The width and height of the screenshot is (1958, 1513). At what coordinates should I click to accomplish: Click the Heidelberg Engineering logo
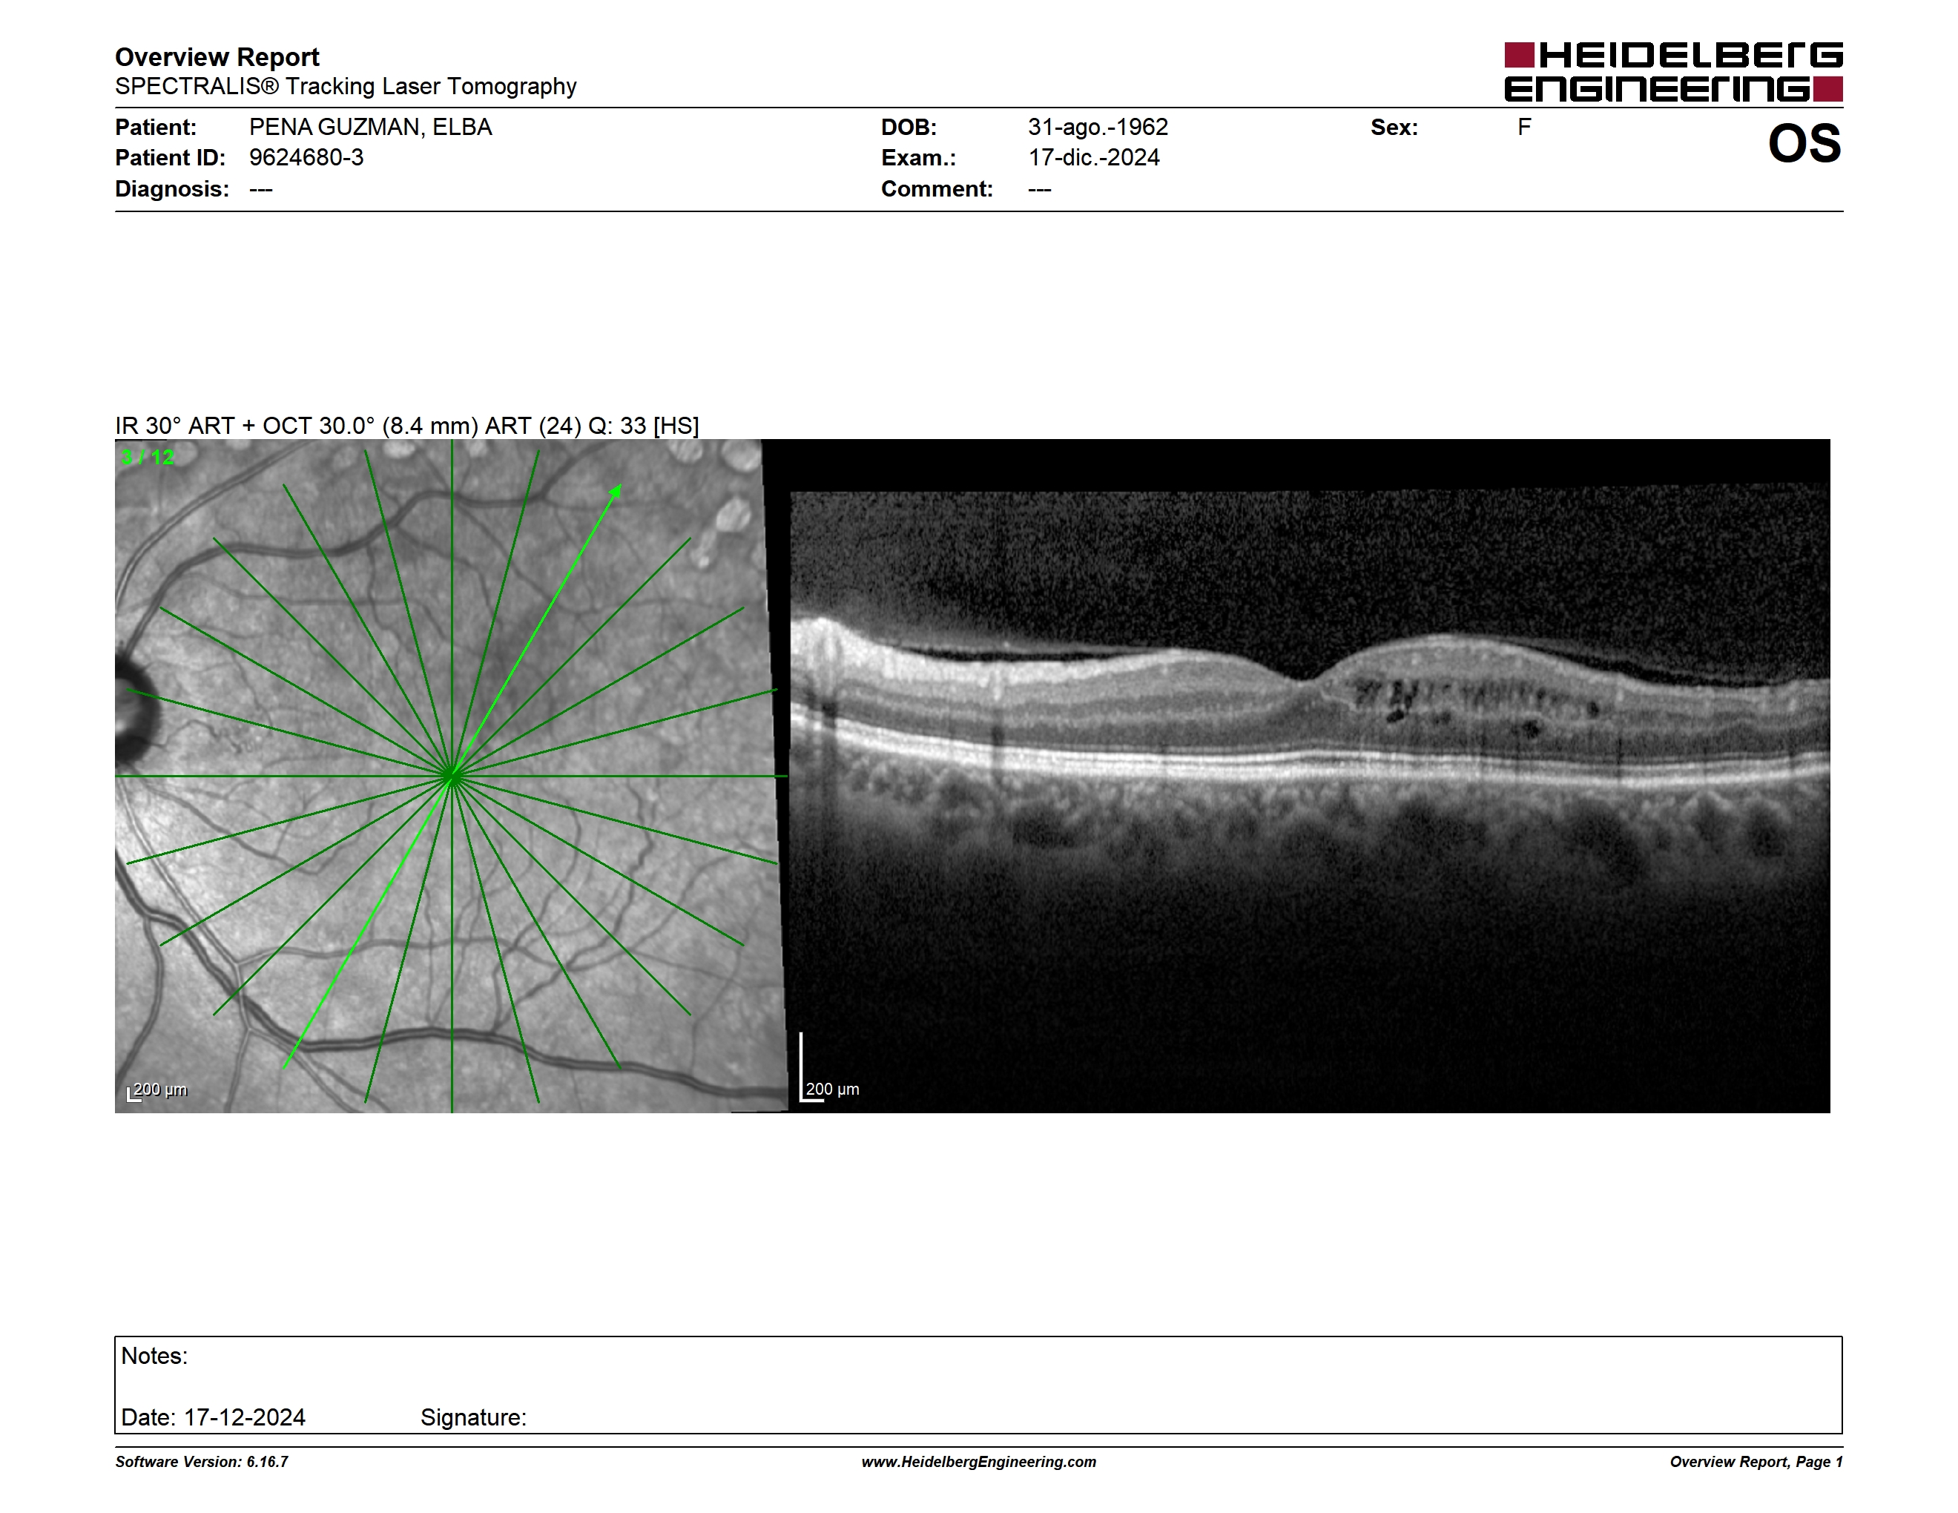point(1673,72)
